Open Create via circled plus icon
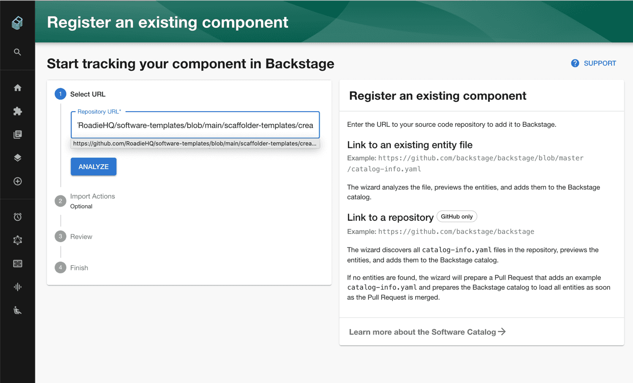 point(18,181)
